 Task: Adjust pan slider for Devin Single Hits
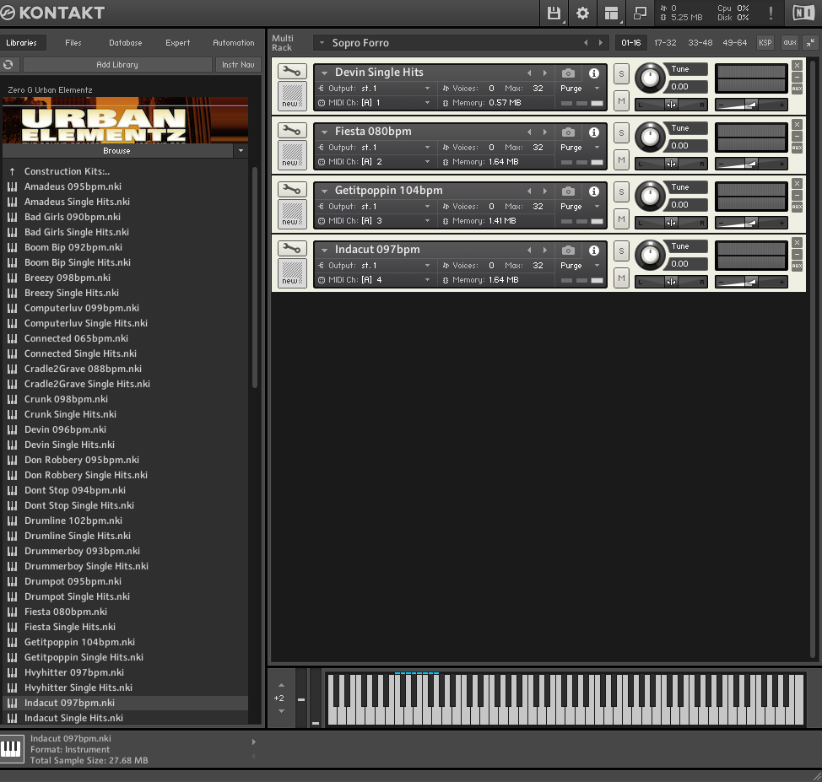(x=671, y=105)
